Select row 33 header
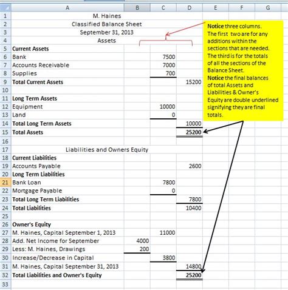288x290 pixels. click(x=5, y=285)
